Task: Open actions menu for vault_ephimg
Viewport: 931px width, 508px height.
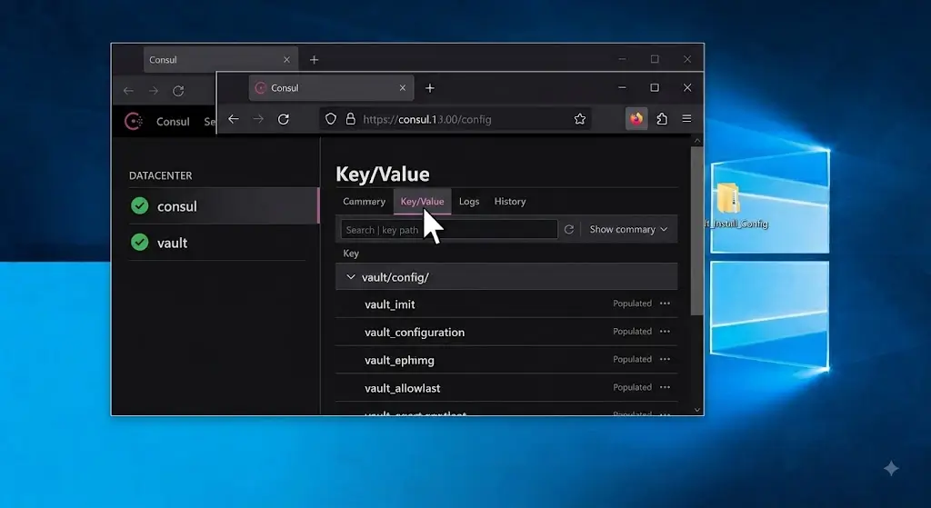Action: 665,359
